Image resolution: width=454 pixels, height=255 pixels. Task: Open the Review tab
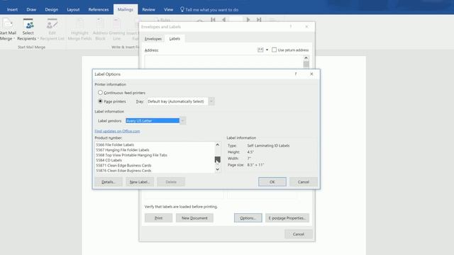[148, 9]
